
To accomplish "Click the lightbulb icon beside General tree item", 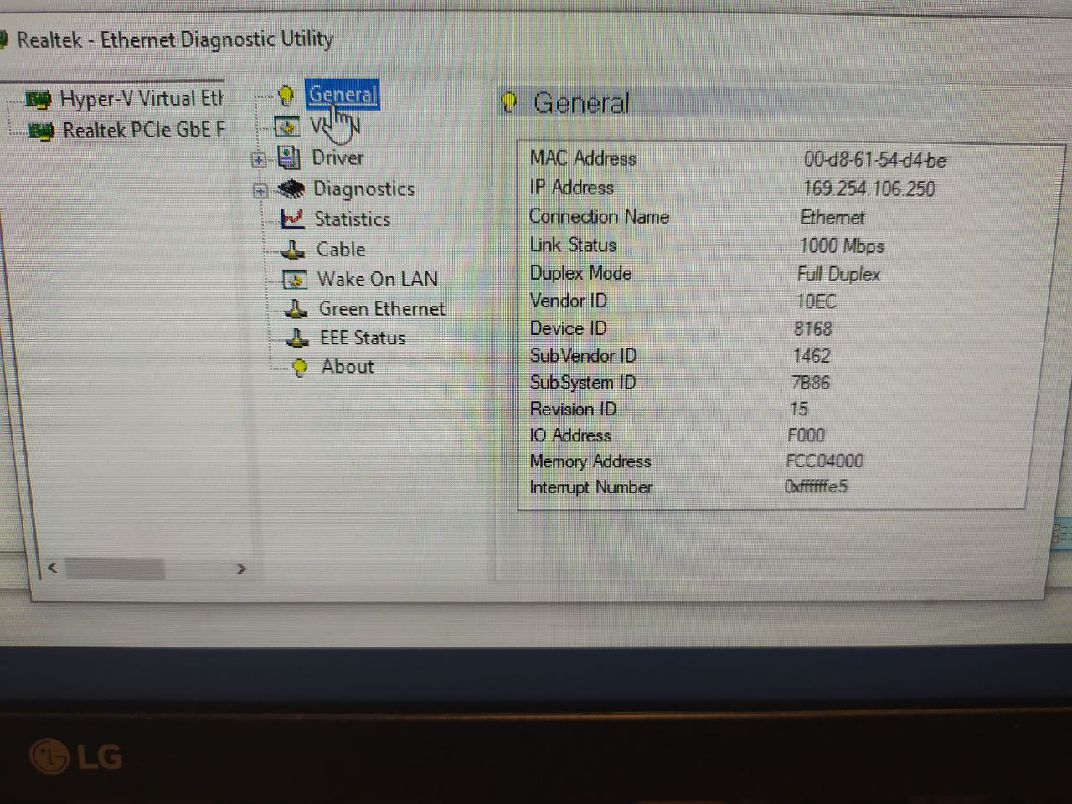I will (x=286, y=96).
